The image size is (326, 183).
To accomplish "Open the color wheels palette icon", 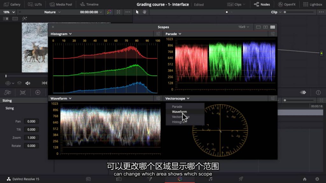I will click(x=38, y=92).
